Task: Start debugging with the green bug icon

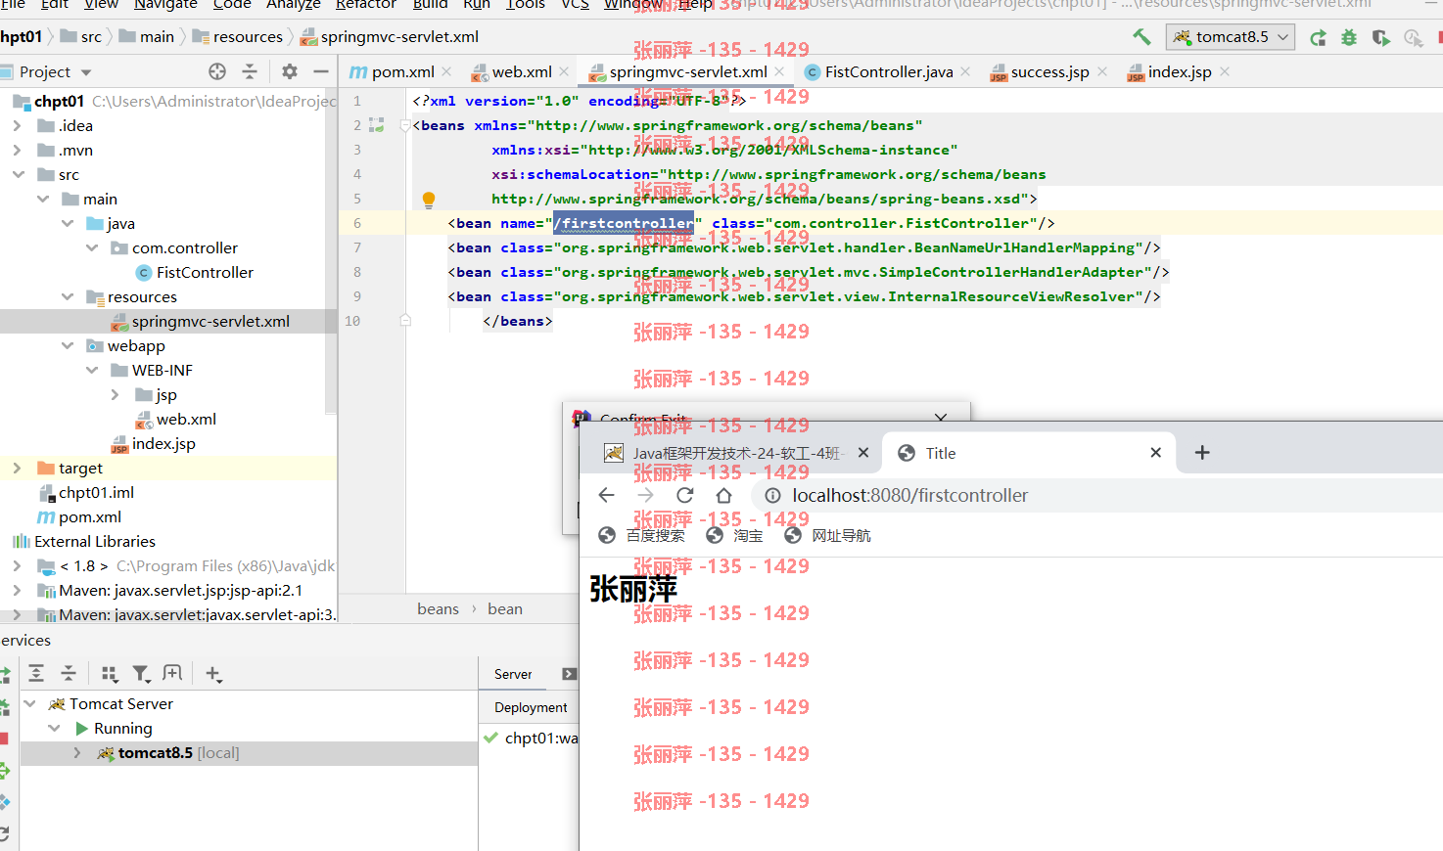Action: pyautogui.click(x=1349, y=37)
